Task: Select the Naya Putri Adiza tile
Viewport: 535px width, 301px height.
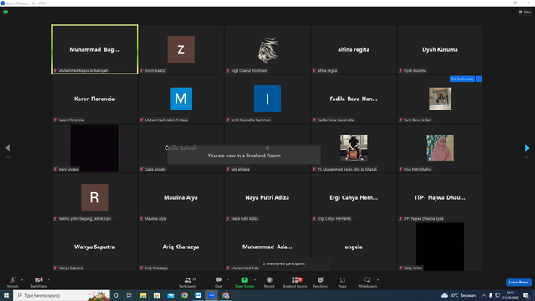Action: [x=267, y=197]
